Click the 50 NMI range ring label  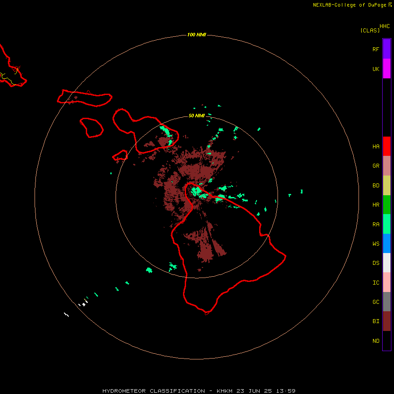[x=197, y=116]
